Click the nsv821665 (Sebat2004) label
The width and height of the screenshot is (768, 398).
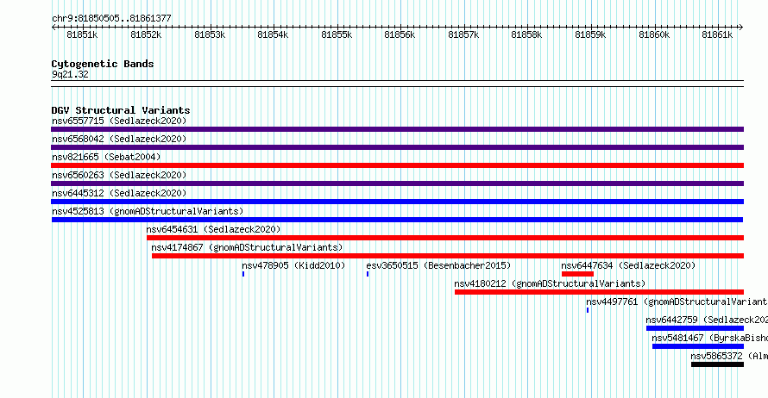pyautogui.click(x=106, y=157)
